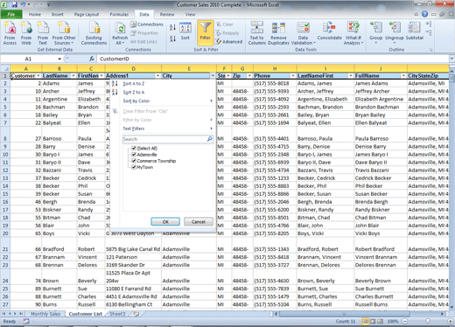Viewport: 455px width, 327px height.
Task: Toggle the Filter funnel button
Action: point(206,32)
